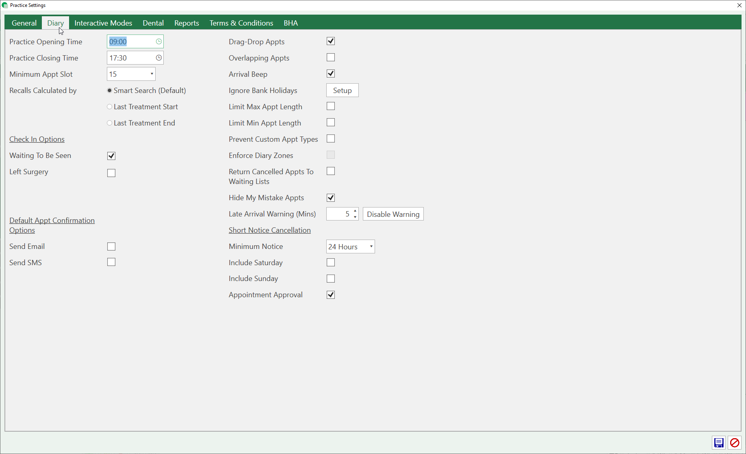Select Last Treatment Start radio option
746x454 pixels.
(110, 107)
